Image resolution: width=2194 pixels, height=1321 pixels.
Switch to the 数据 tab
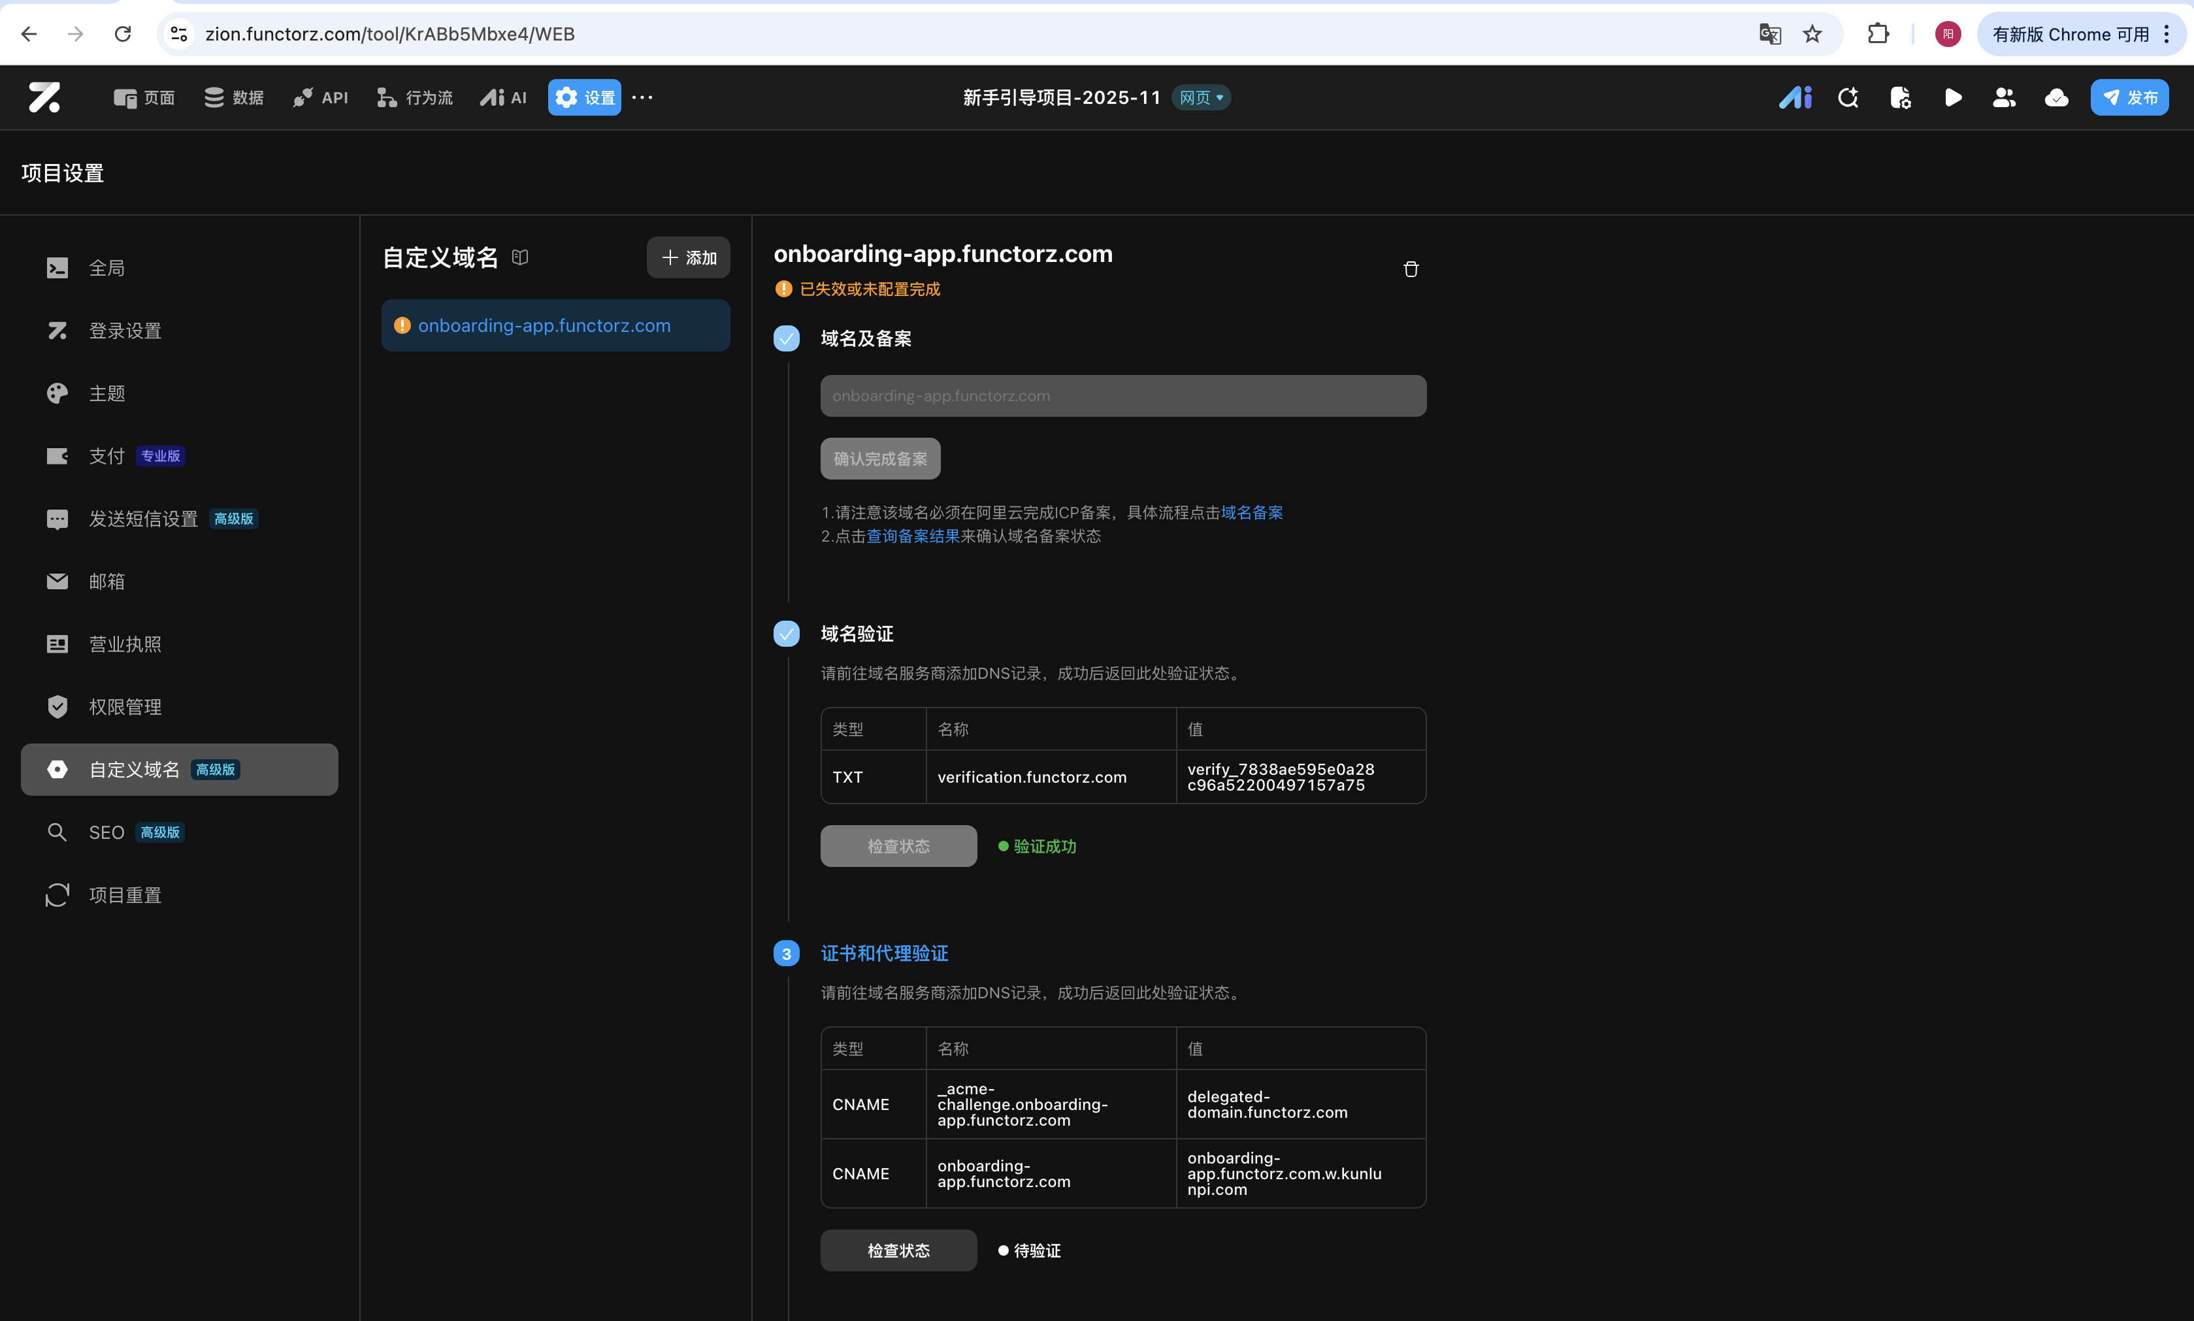pos(234,98)
